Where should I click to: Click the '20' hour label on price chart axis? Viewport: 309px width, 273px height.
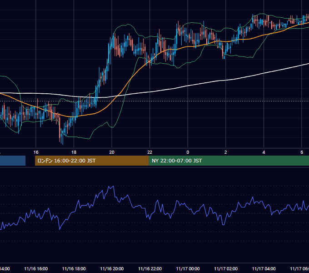[112, 152]
